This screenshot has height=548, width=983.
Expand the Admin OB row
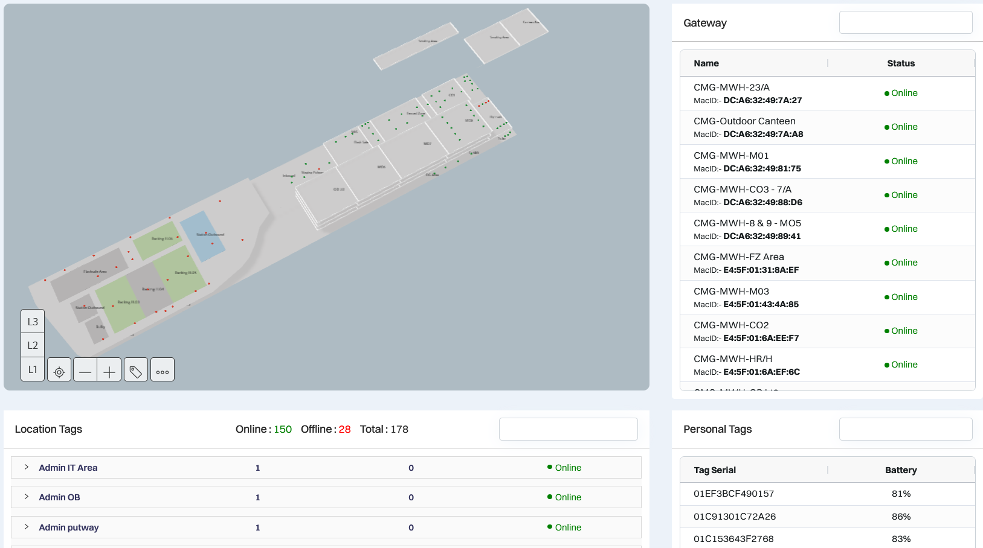pos(27,497)
